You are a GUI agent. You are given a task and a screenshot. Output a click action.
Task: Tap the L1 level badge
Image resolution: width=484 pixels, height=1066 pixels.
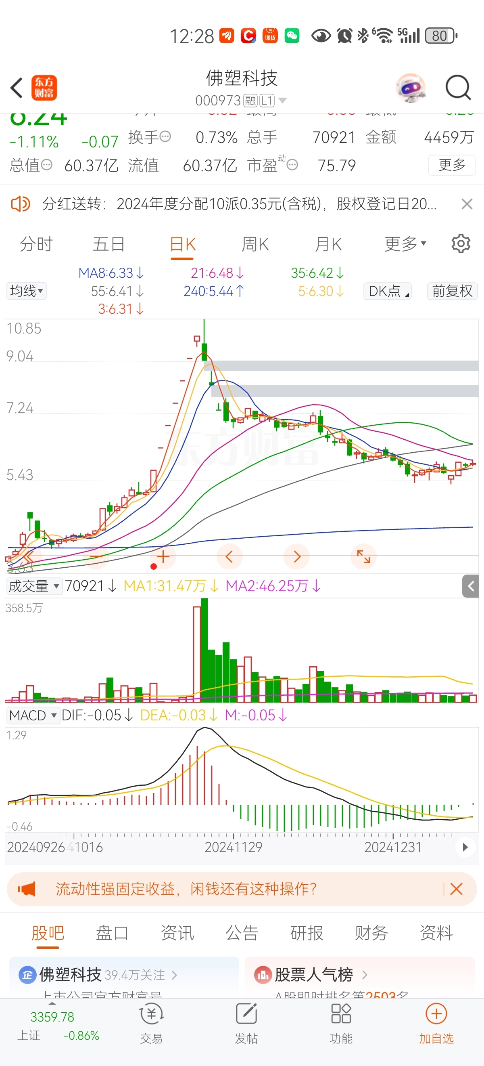coord(267,100)
